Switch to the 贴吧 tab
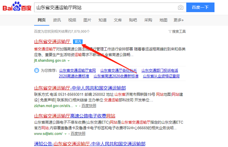 tap(133, 20)
